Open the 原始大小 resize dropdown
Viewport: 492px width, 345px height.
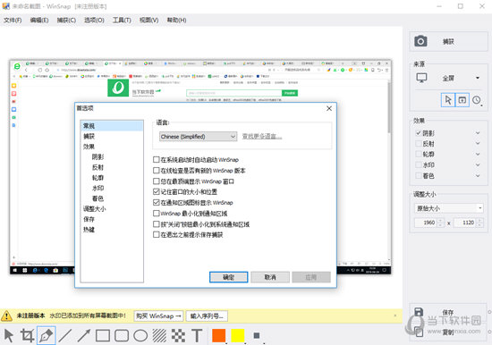coord(448,208)
